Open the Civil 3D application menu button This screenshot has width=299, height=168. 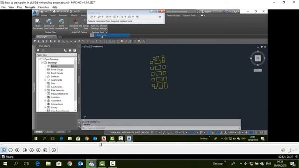[x=35, y=13]
